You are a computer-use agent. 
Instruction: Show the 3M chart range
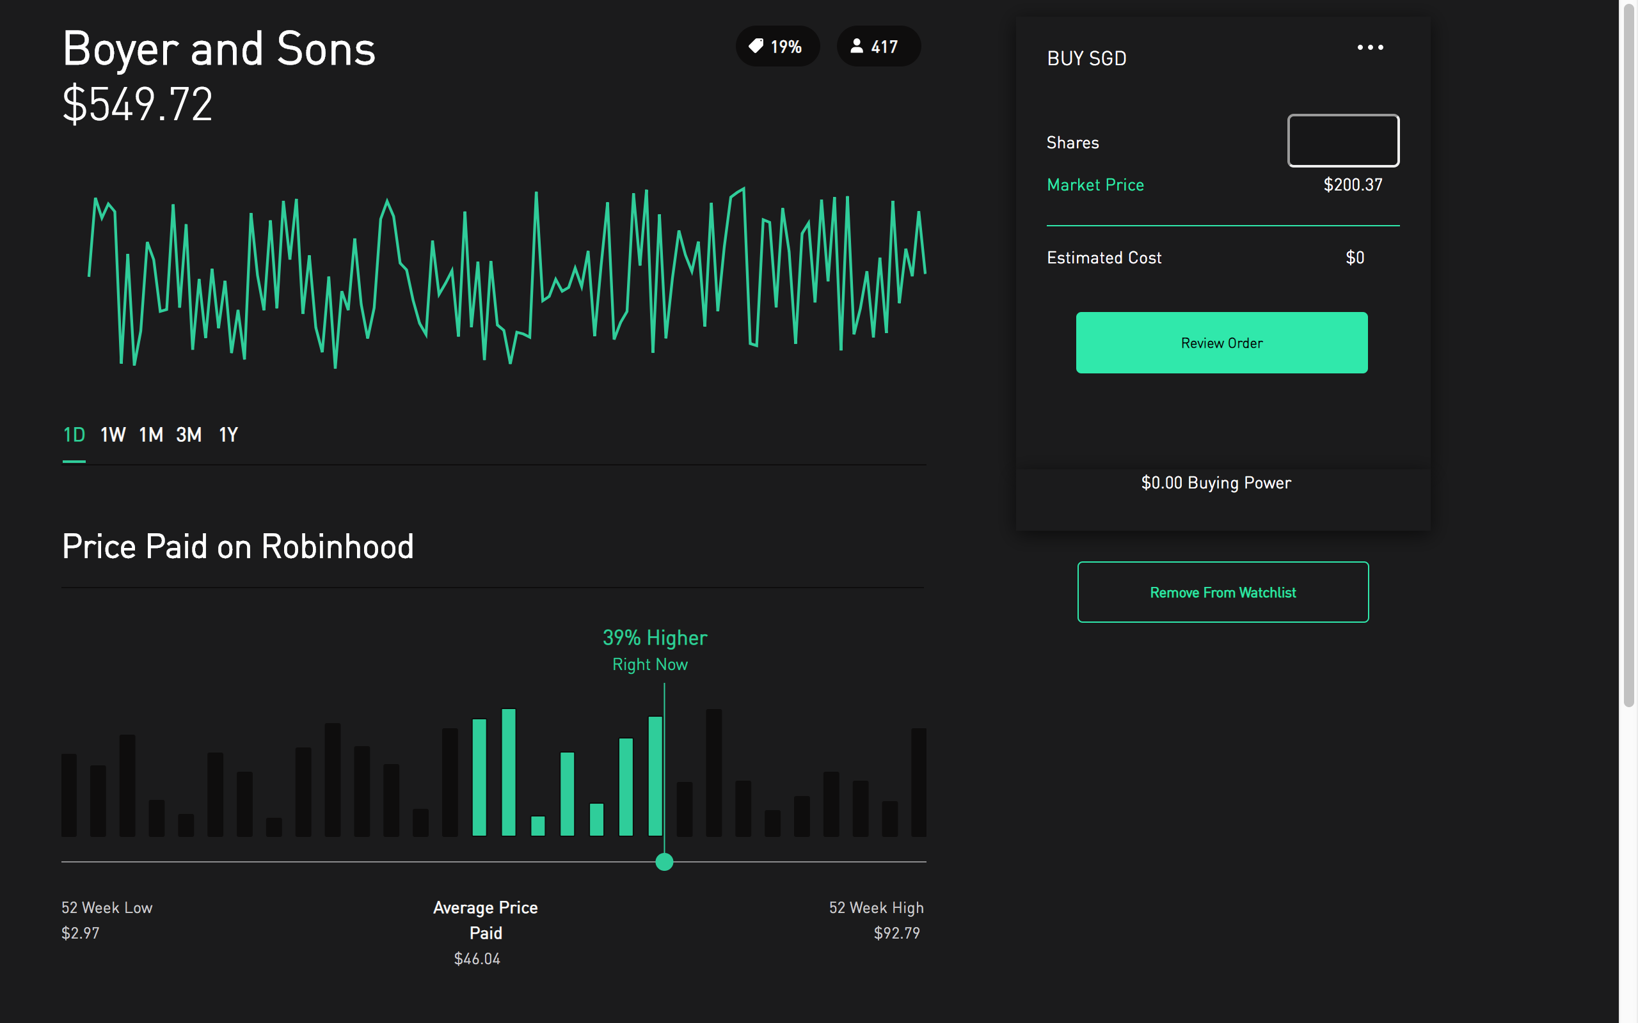(189, 434)
